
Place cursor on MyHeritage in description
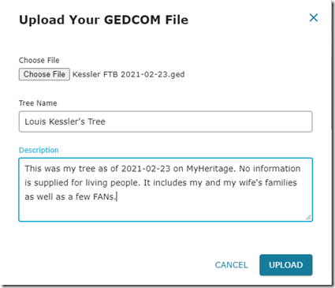point(210,169)
